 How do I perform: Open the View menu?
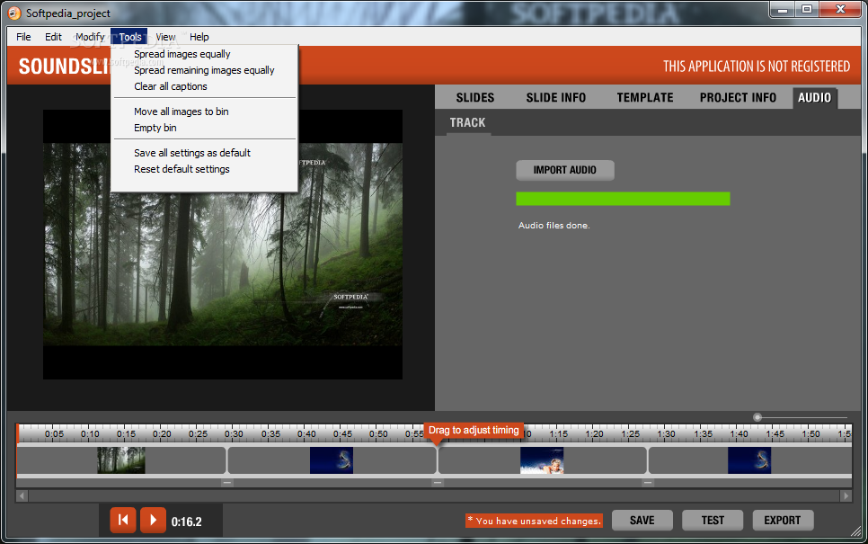pyautogui.click(x=165, y=37)
